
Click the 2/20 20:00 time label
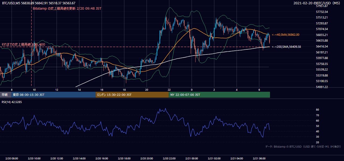pyautogui.click(x=146, y=159)
